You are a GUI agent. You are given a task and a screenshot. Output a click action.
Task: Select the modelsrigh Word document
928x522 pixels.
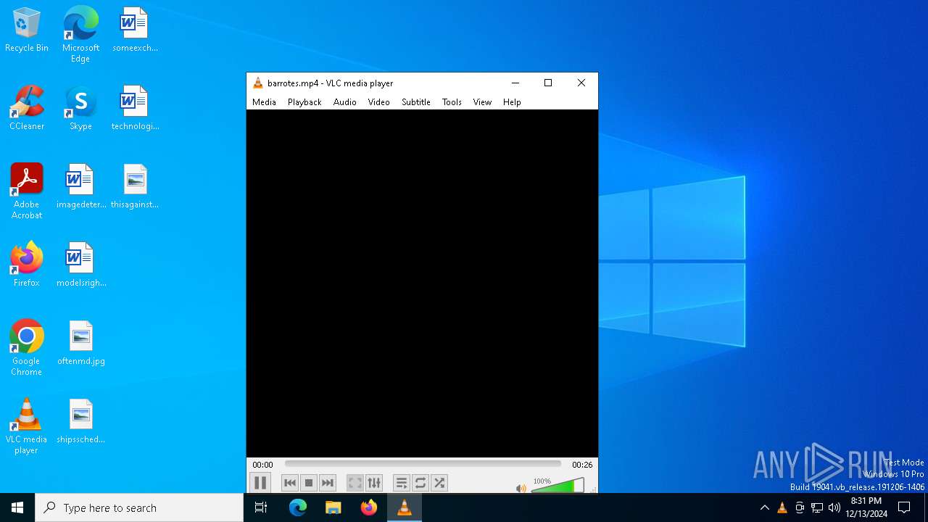(x=80, y=265)
